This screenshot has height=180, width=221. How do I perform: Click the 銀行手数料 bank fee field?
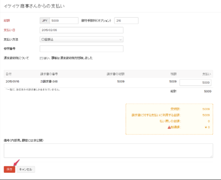click(126, 21)
